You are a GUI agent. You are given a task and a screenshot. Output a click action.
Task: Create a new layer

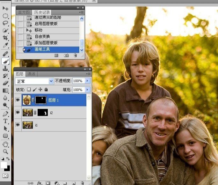tap(74, 183)
